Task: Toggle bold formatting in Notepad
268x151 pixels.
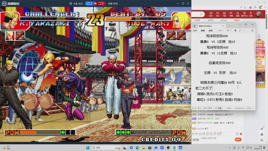Action: pos(236,31)
